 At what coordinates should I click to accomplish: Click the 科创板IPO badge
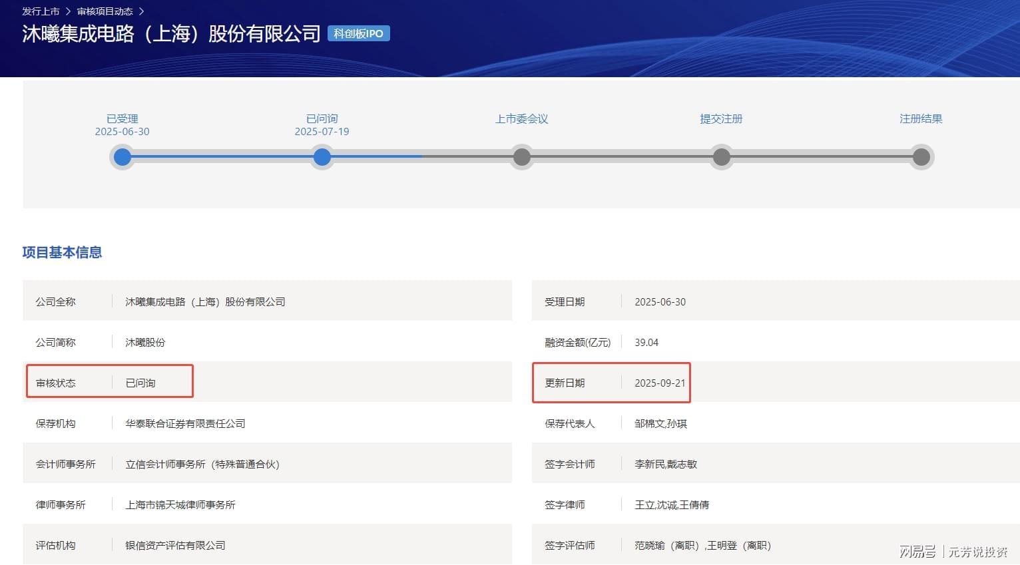[358, 33]
